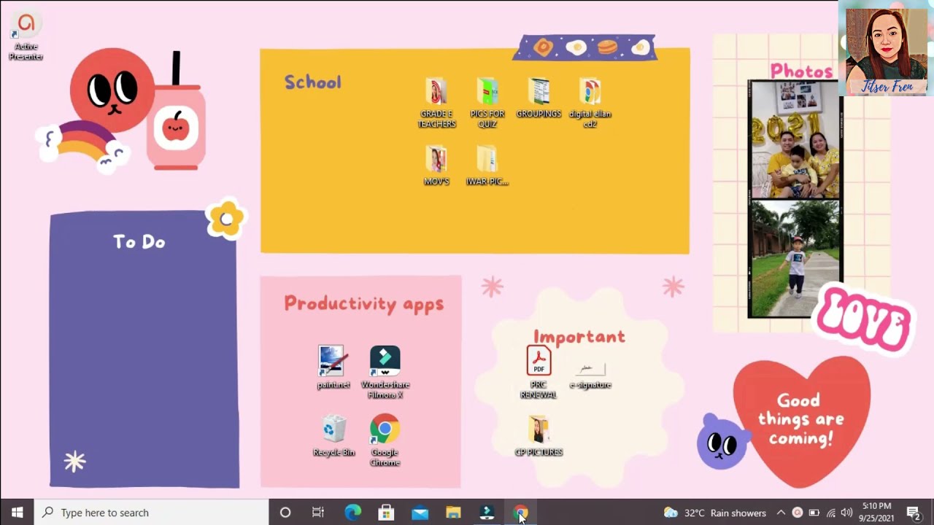The image size is (934, 525).
Task: Click the red recorder tray icon
Action: (x=798, y=513)
